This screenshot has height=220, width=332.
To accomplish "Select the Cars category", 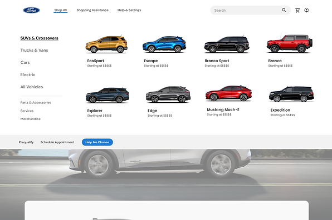I will (25, 62).
